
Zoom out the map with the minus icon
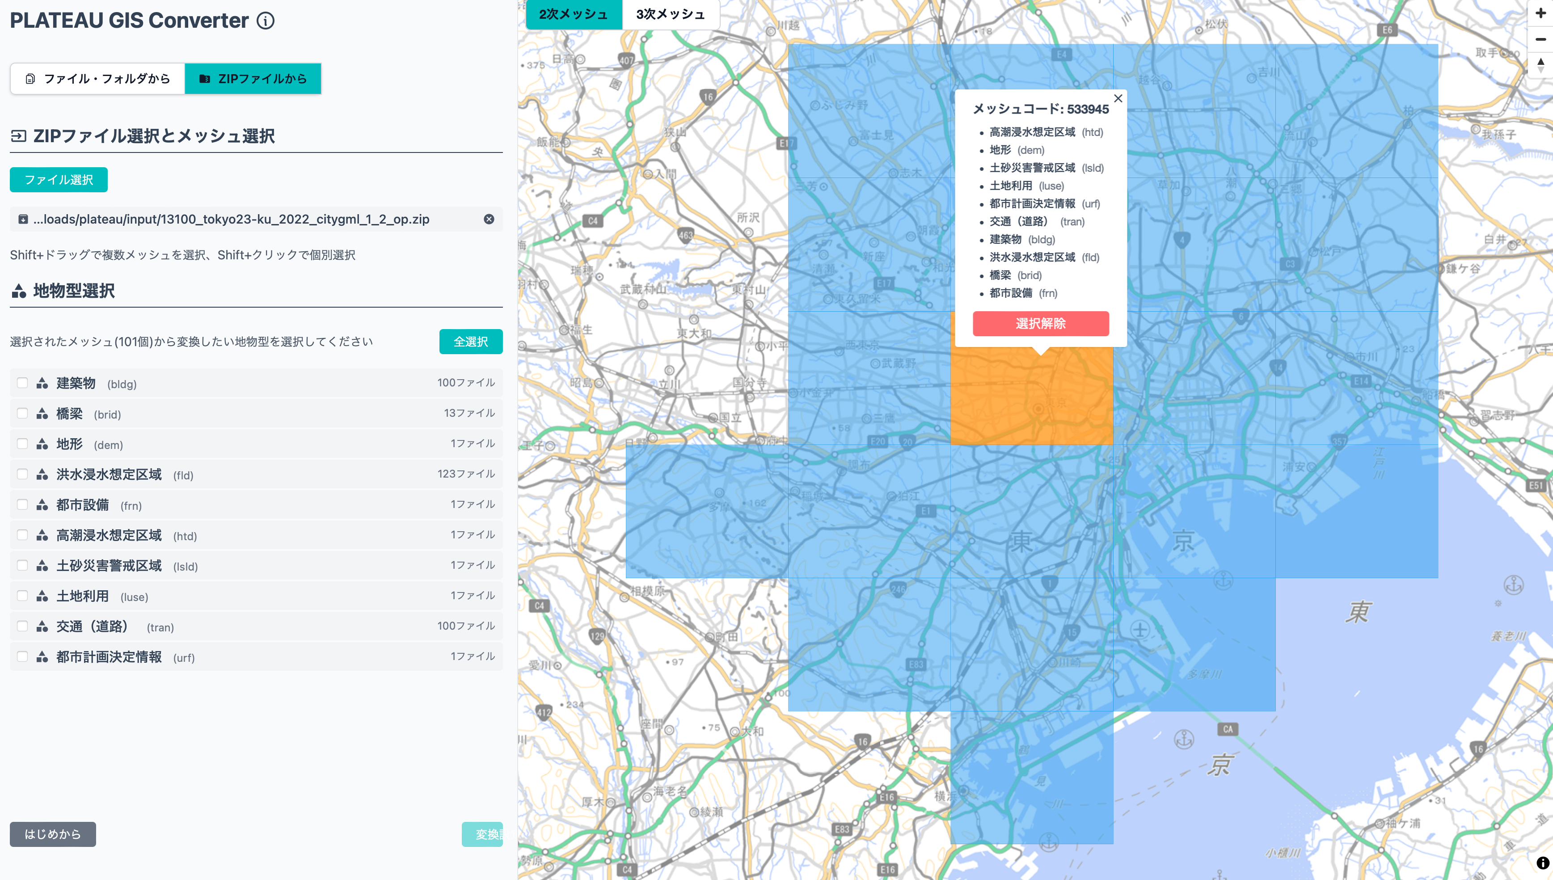pyautogui.click(x=1540, y=39)
